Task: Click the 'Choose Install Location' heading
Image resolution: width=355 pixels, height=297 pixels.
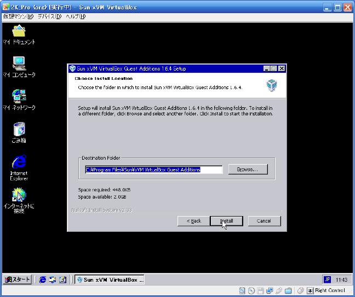Action: pos(104,78)
